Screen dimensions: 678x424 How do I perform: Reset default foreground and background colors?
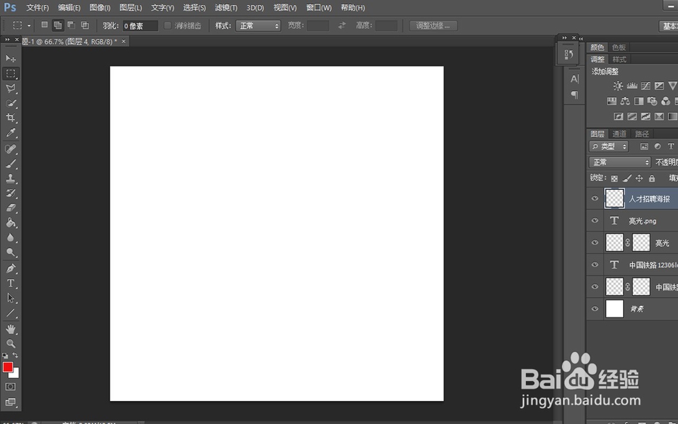pyautogui.click(x=5, y=355)
